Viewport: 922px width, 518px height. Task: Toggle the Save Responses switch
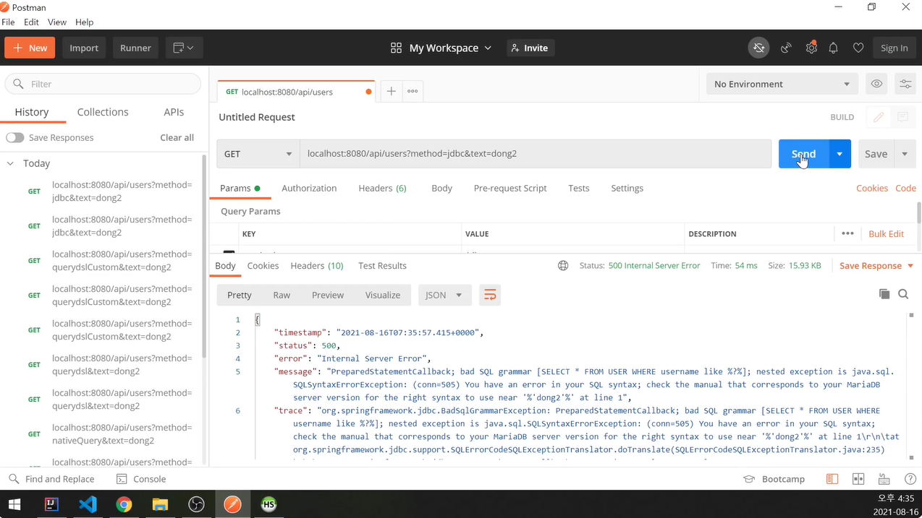click(x=15, y=137)
